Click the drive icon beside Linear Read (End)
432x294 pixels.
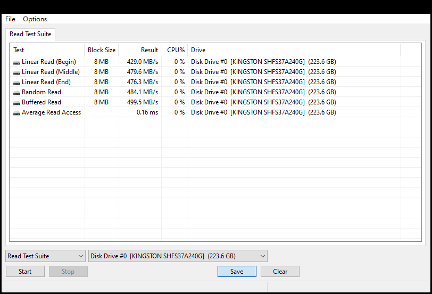(x=16, y=83)
